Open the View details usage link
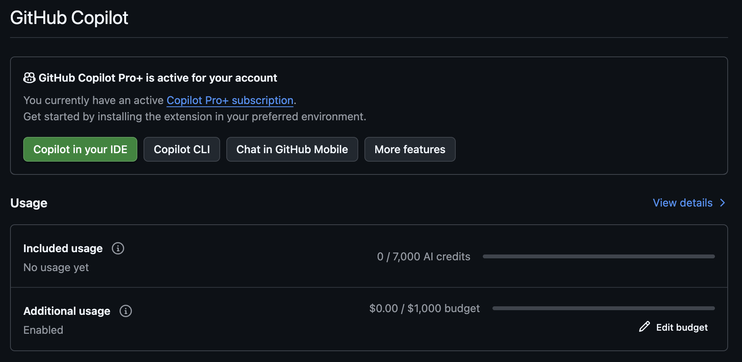Viewport: 742px width, 362px height. click(683, 203)
